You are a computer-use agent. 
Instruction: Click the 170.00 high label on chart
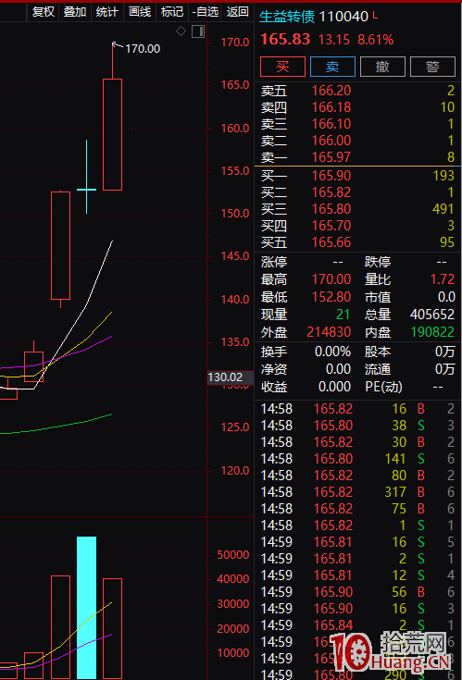tap(143, 48)
